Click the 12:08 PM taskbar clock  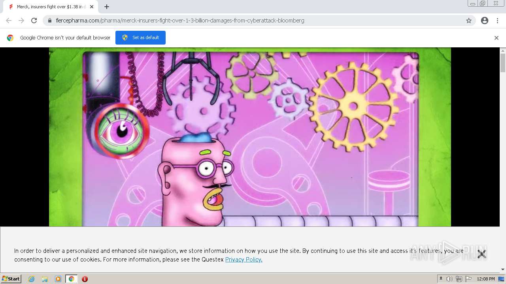pyautogui.click(x=486, y=279)
